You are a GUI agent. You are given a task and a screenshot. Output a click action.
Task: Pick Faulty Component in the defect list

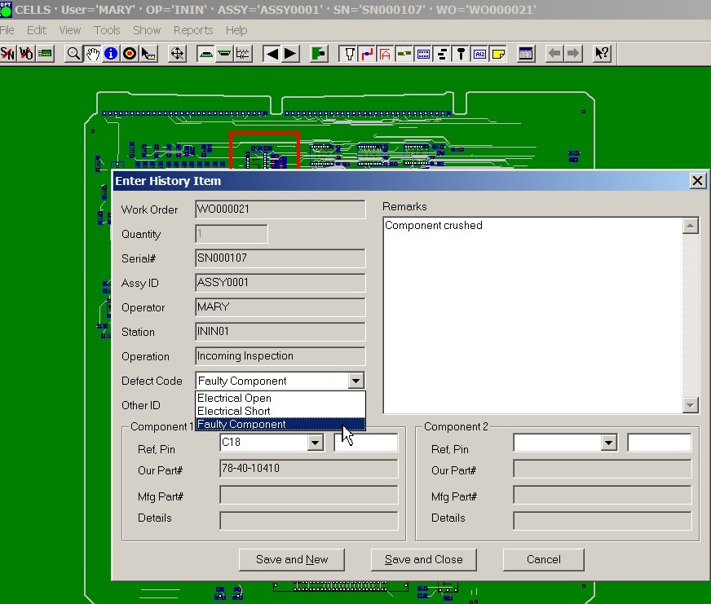coord(280,424)
